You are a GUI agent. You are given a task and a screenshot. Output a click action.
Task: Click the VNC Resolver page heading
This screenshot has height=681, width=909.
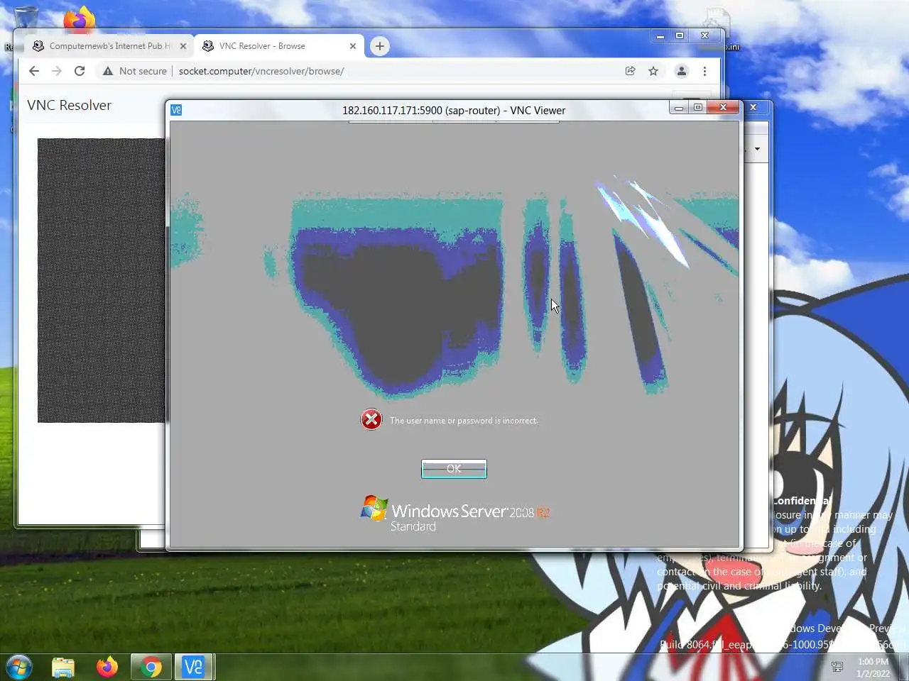(69, 105)
